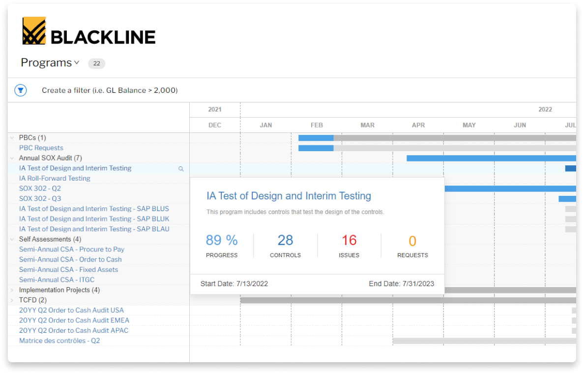584x374 pixels.
Task: Click the Matrice des contrôles timeline bar
Action: [x=484, y=341]
